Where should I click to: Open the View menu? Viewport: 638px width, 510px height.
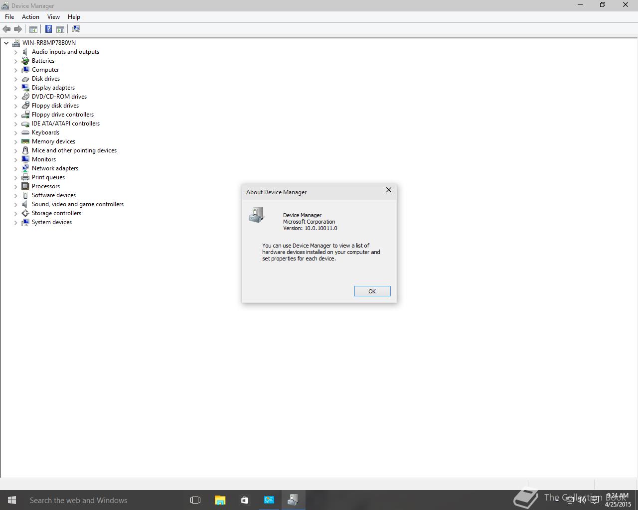[x=53, y=17]
